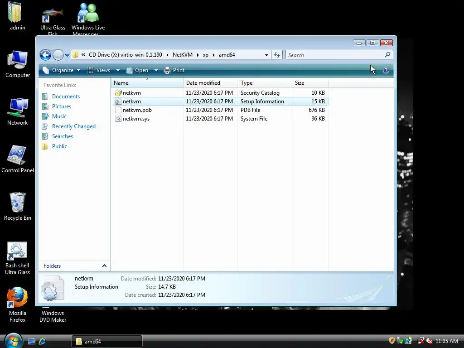This screenshot has height=348, width=464.
Task: Expand the Views dropdown arrow
Action: (118, 70)
